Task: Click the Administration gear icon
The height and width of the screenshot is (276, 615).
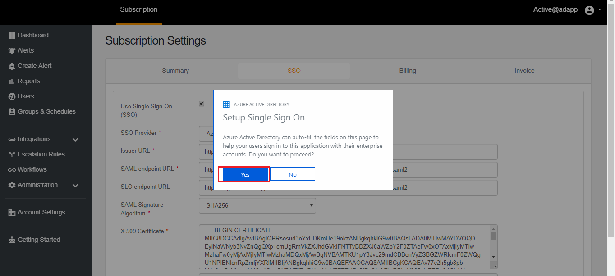Action: click(12, 185)
